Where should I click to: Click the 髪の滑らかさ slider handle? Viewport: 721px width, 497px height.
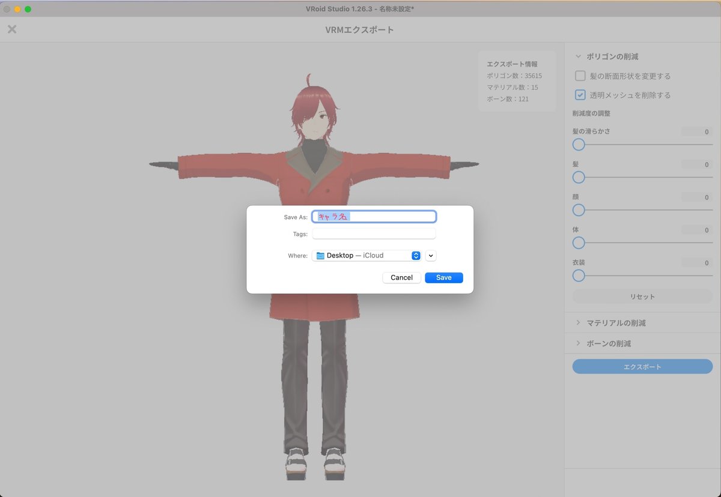(578, 145)
